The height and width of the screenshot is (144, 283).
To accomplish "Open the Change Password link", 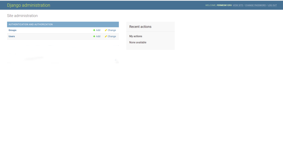I will (x=255, y=6).
